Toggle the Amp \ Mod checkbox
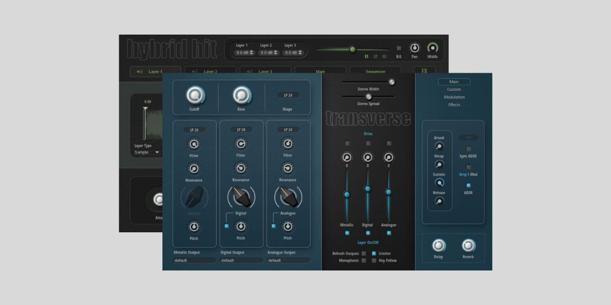The width and height of the screenshot is (611, 305). pos(468,167)
